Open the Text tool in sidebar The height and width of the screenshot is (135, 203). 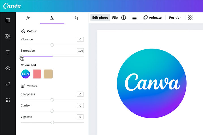(8, 52)
